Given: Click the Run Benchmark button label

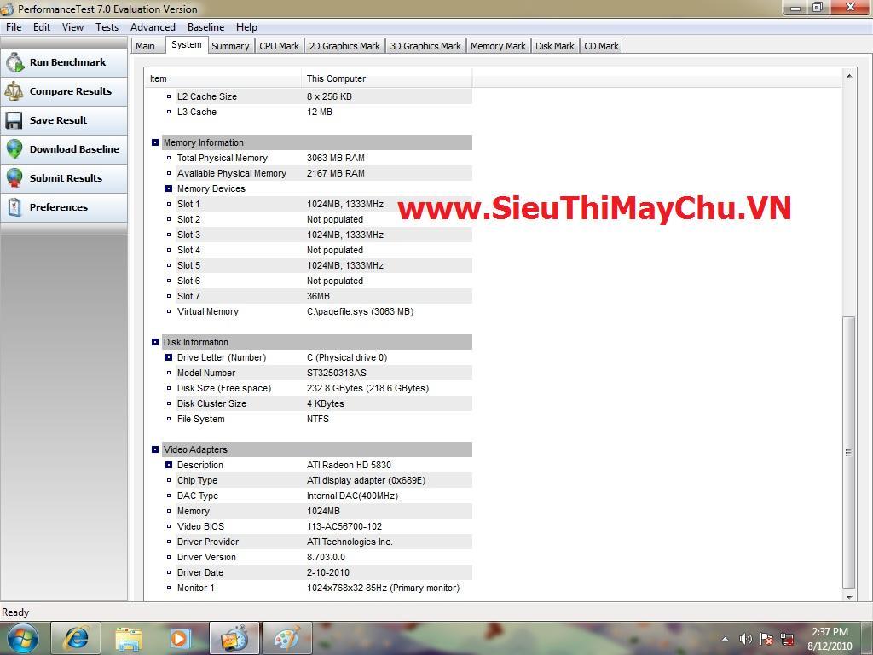Looking at the screenshot, I should click(x=68, y=62).
